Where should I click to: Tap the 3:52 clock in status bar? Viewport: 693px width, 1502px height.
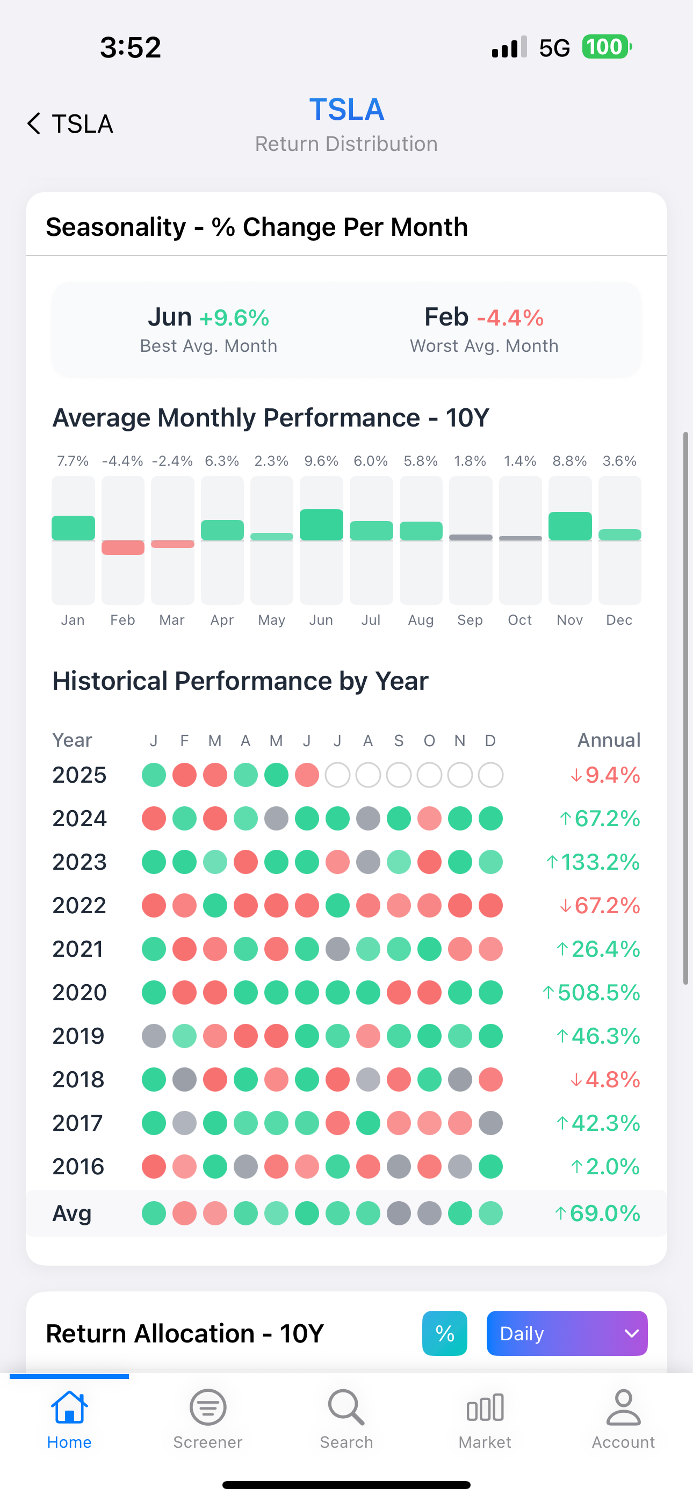(131, 47)
